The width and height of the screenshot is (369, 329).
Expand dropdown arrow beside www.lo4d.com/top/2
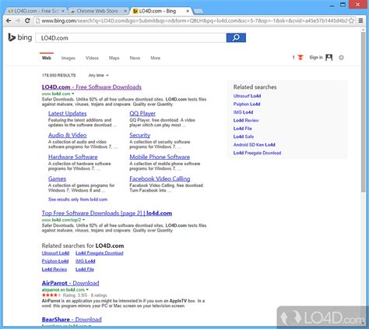[x=83, y=220]
